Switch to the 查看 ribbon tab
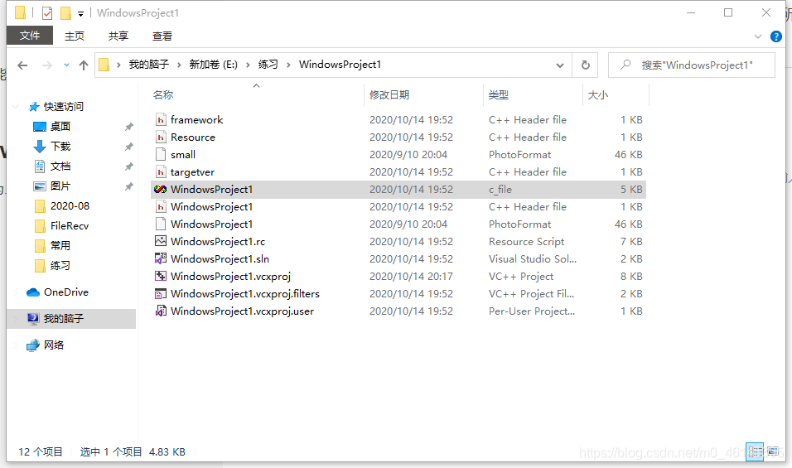 tap(162, 36)
